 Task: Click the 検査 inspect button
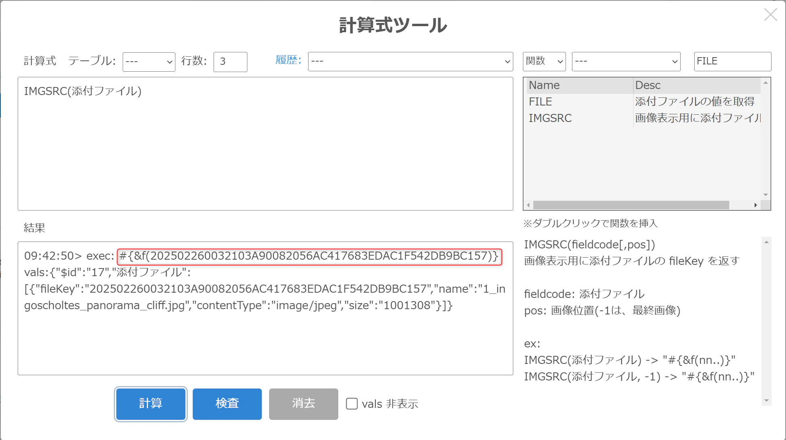click(x=227, y=404)
